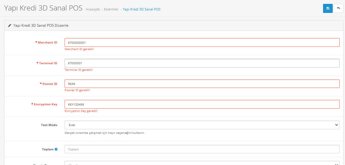This screenshot has height=165, width=345.
Task: Open the Eklentiler breadcrumb link
Action: click(x=111, y=9)
